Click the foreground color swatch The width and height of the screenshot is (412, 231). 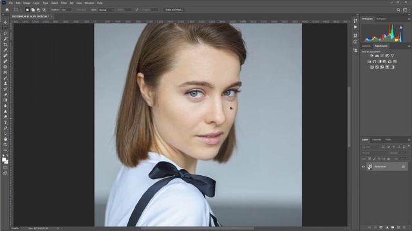pyautogui.click(x=4, y=160)
